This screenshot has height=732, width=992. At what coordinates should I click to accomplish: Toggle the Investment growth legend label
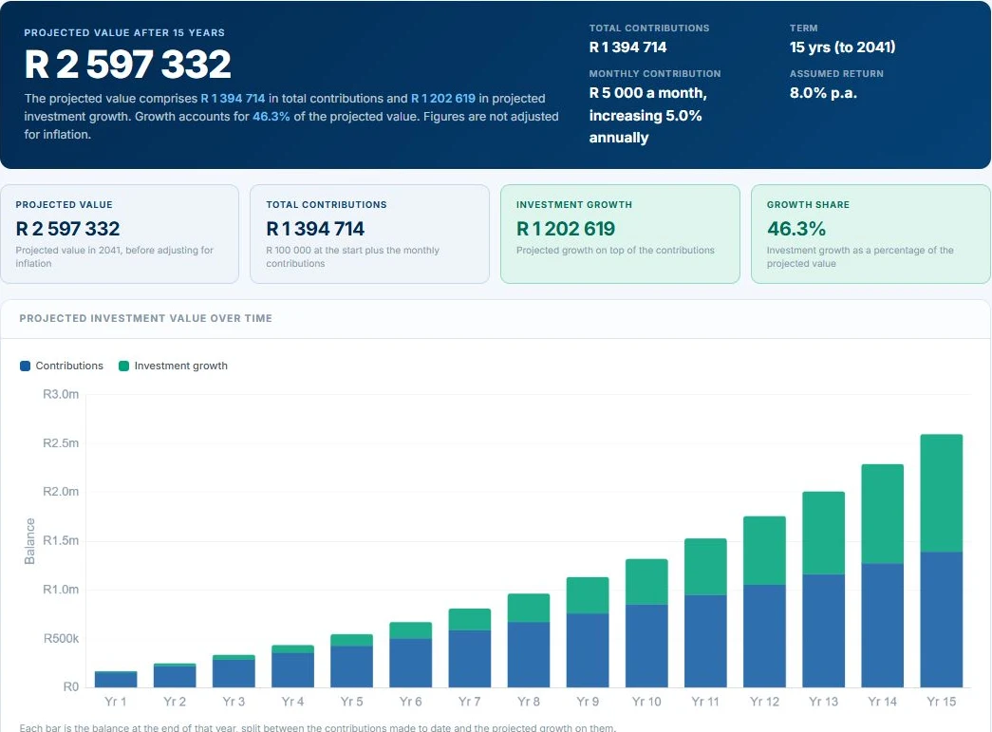[181, 366]
